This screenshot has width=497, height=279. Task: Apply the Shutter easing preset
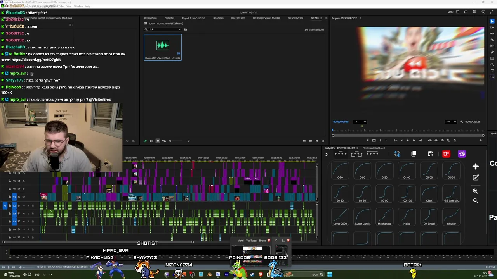pyautogui.click(x=451, y=217)
